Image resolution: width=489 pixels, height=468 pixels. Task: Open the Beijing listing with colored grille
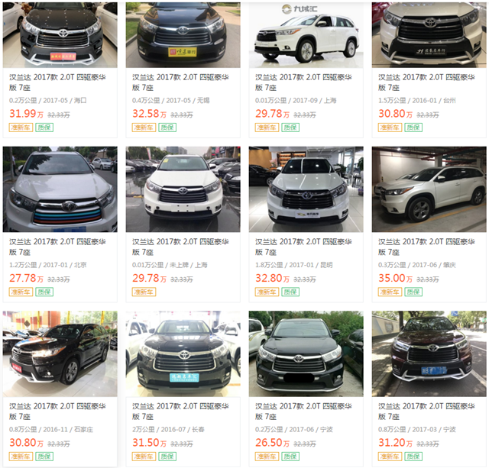tap(60, 189)
